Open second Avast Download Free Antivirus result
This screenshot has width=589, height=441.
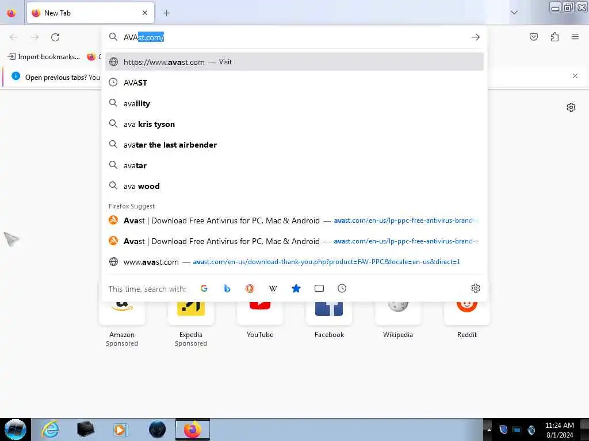(294, 241)
